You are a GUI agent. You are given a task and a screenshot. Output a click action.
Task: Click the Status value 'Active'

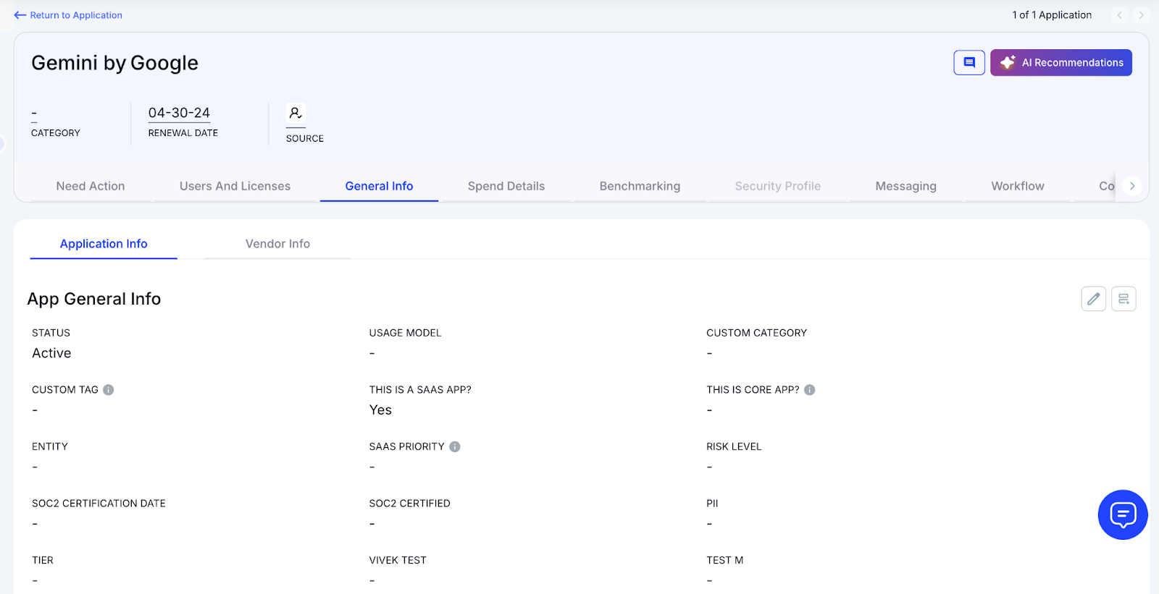pos(51,353)
